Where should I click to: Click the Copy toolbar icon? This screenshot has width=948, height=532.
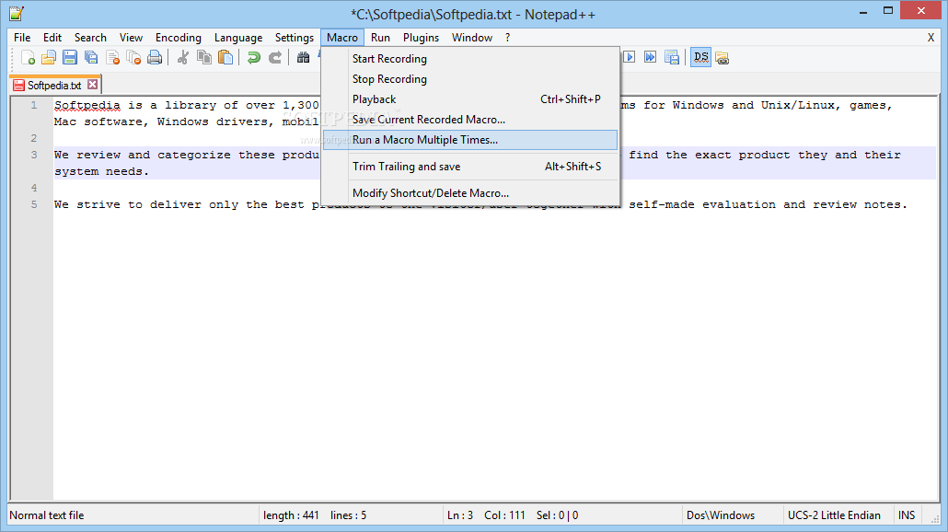tap(204, 58)
